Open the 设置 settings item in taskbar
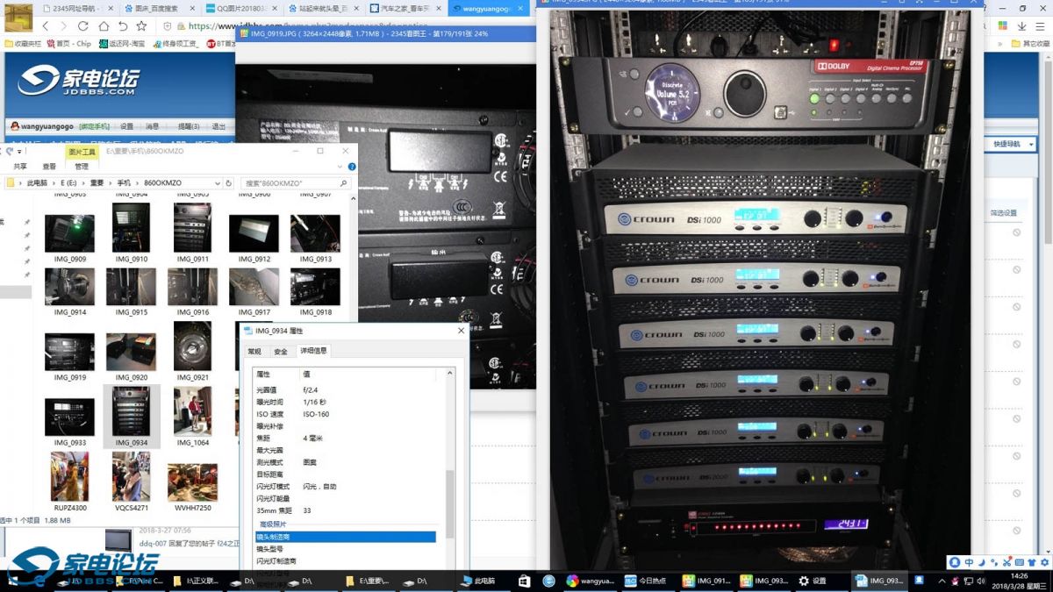This screenshot has height=592, width=1053. (813, 581)
